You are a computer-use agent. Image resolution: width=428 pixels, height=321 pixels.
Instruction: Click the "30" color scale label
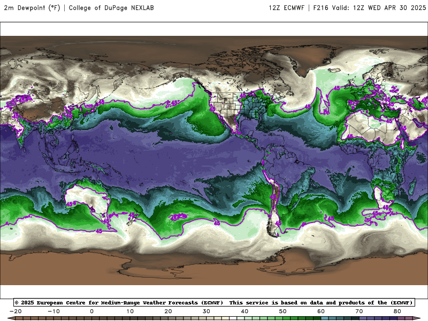[x=207, y=311]
